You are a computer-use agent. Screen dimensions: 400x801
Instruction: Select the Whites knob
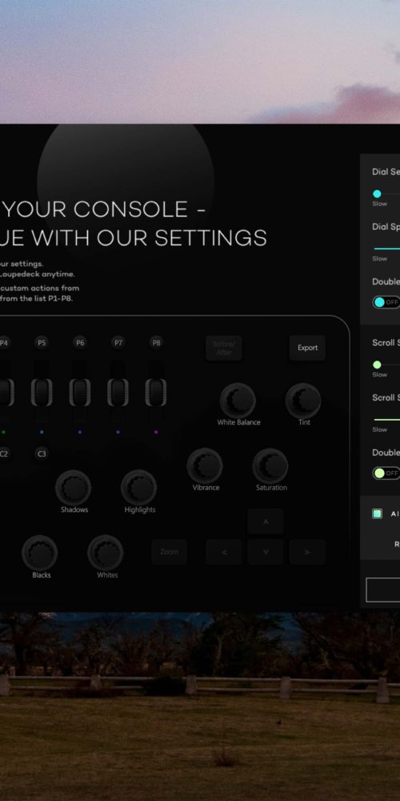click(x=106, y=553)
